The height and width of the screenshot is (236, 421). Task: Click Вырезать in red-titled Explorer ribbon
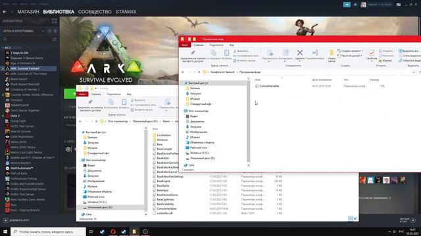pos(241,51)
